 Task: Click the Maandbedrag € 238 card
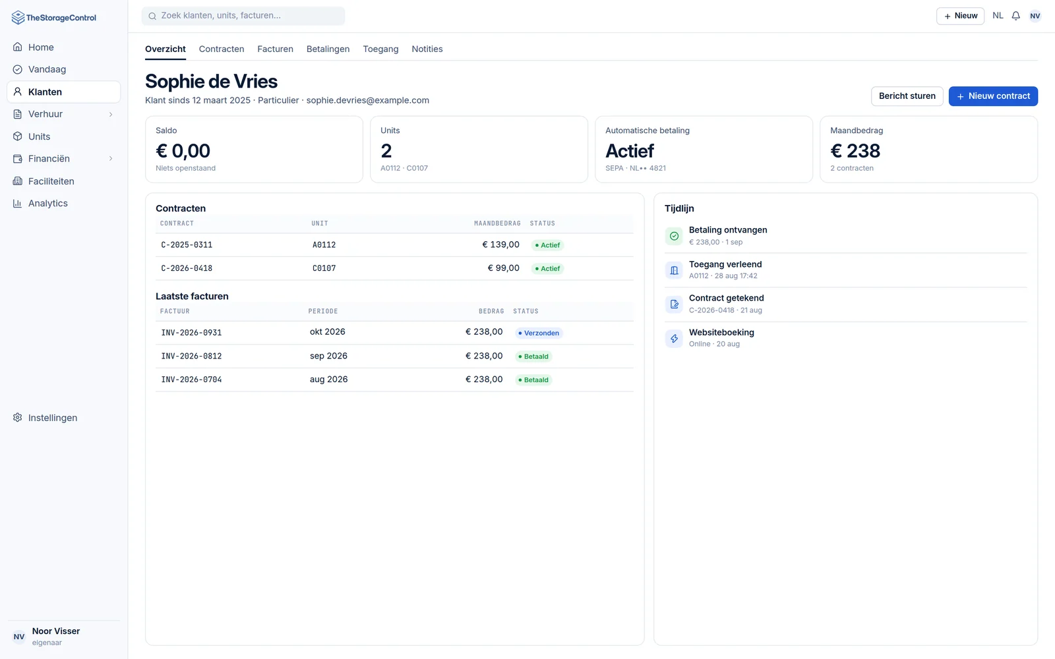(928, 150)
